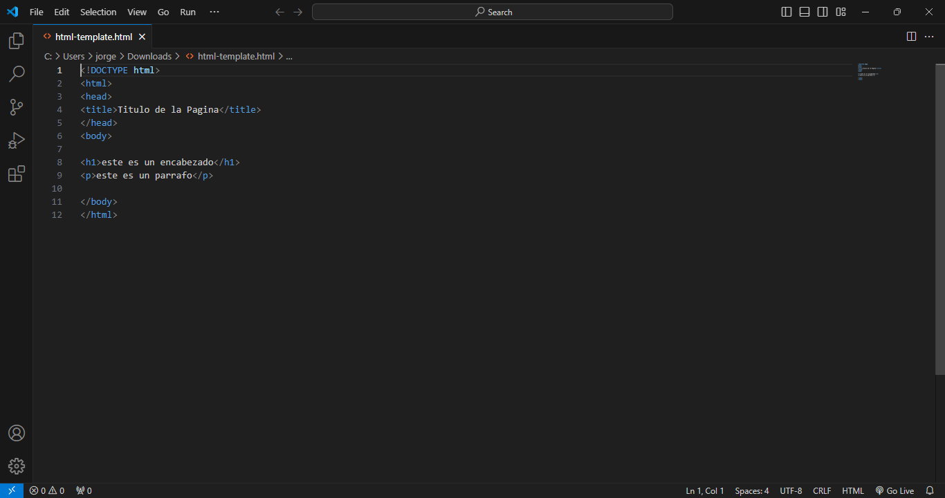Expand the overflow menu after Run

[214, 12]
